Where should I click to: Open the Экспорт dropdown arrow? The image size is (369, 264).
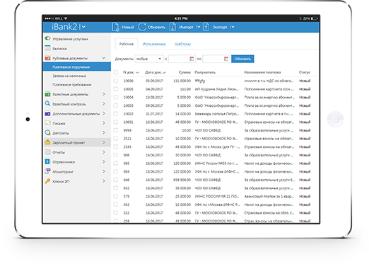click(233, 27)
